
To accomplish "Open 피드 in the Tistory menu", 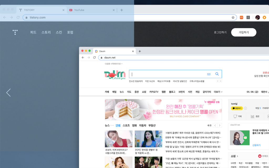I will [x=33, y=32].
